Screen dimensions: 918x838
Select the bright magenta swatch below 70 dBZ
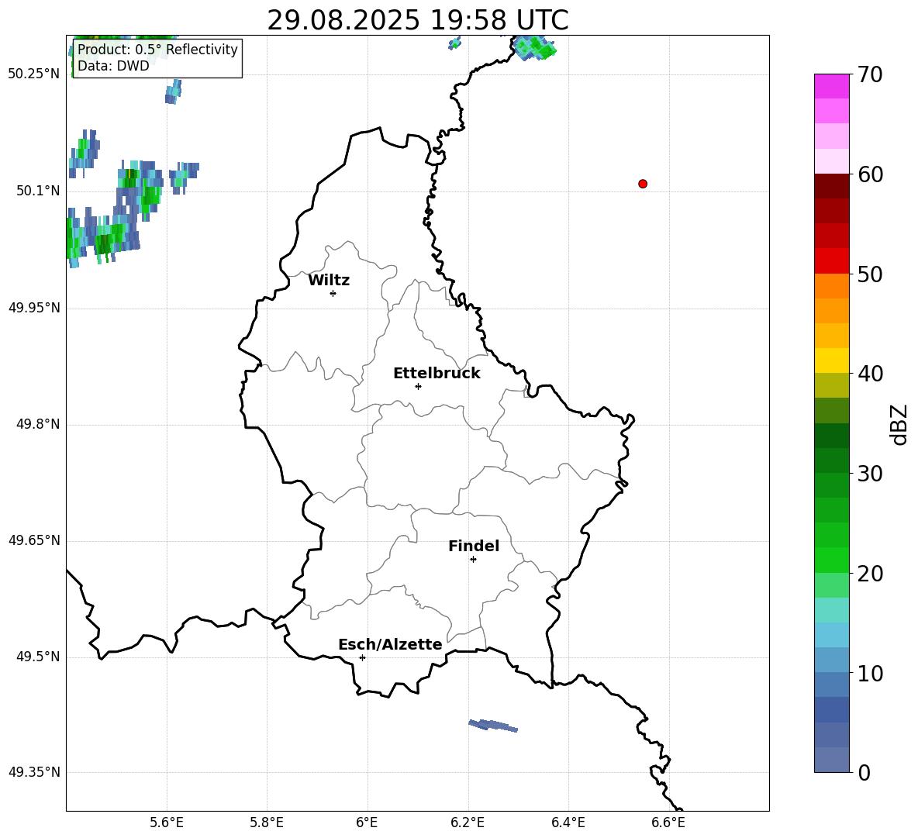tap(832, 86)
